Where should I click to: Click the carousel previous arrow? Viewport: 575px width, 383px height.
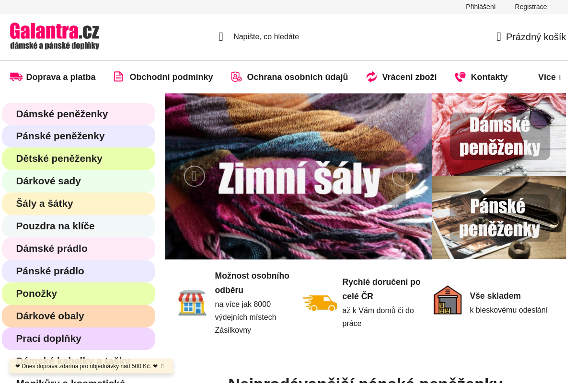[195, 176]
